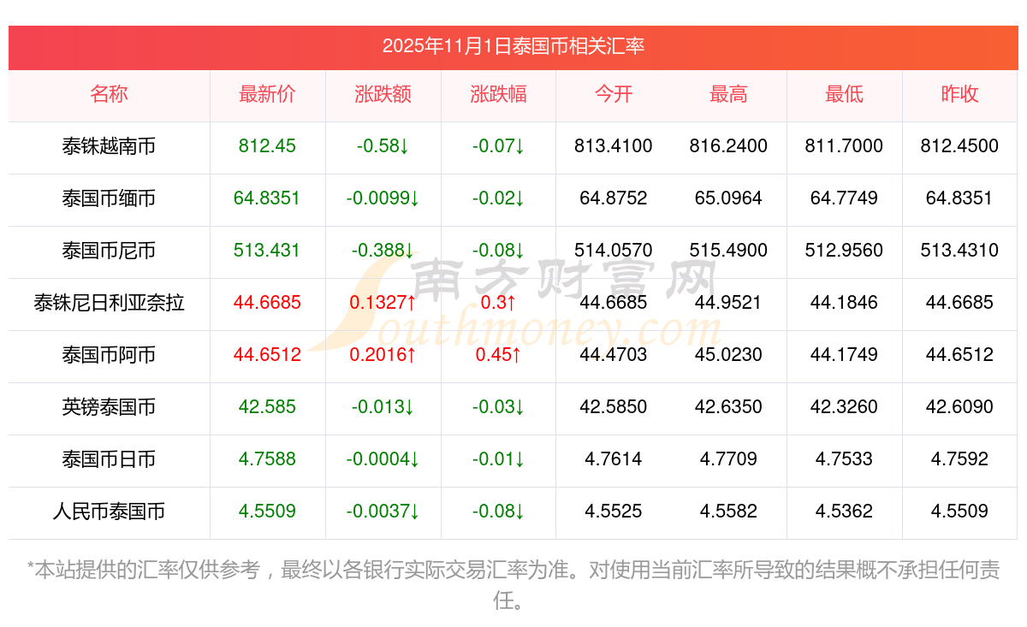The width and height of the screenshot is (1027, 627).
Task: Click change amount 0.2016↑
Action: pos(383,355)
